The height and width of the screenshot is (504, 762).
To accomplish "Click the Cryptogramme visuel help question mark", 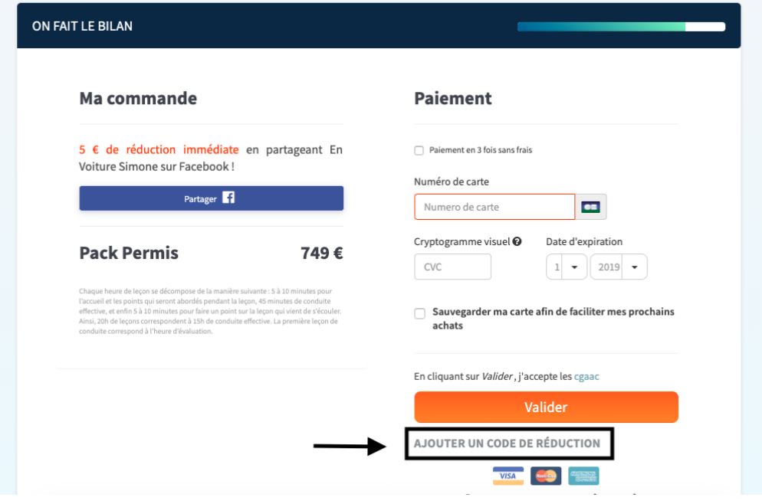I will (517, 241).
